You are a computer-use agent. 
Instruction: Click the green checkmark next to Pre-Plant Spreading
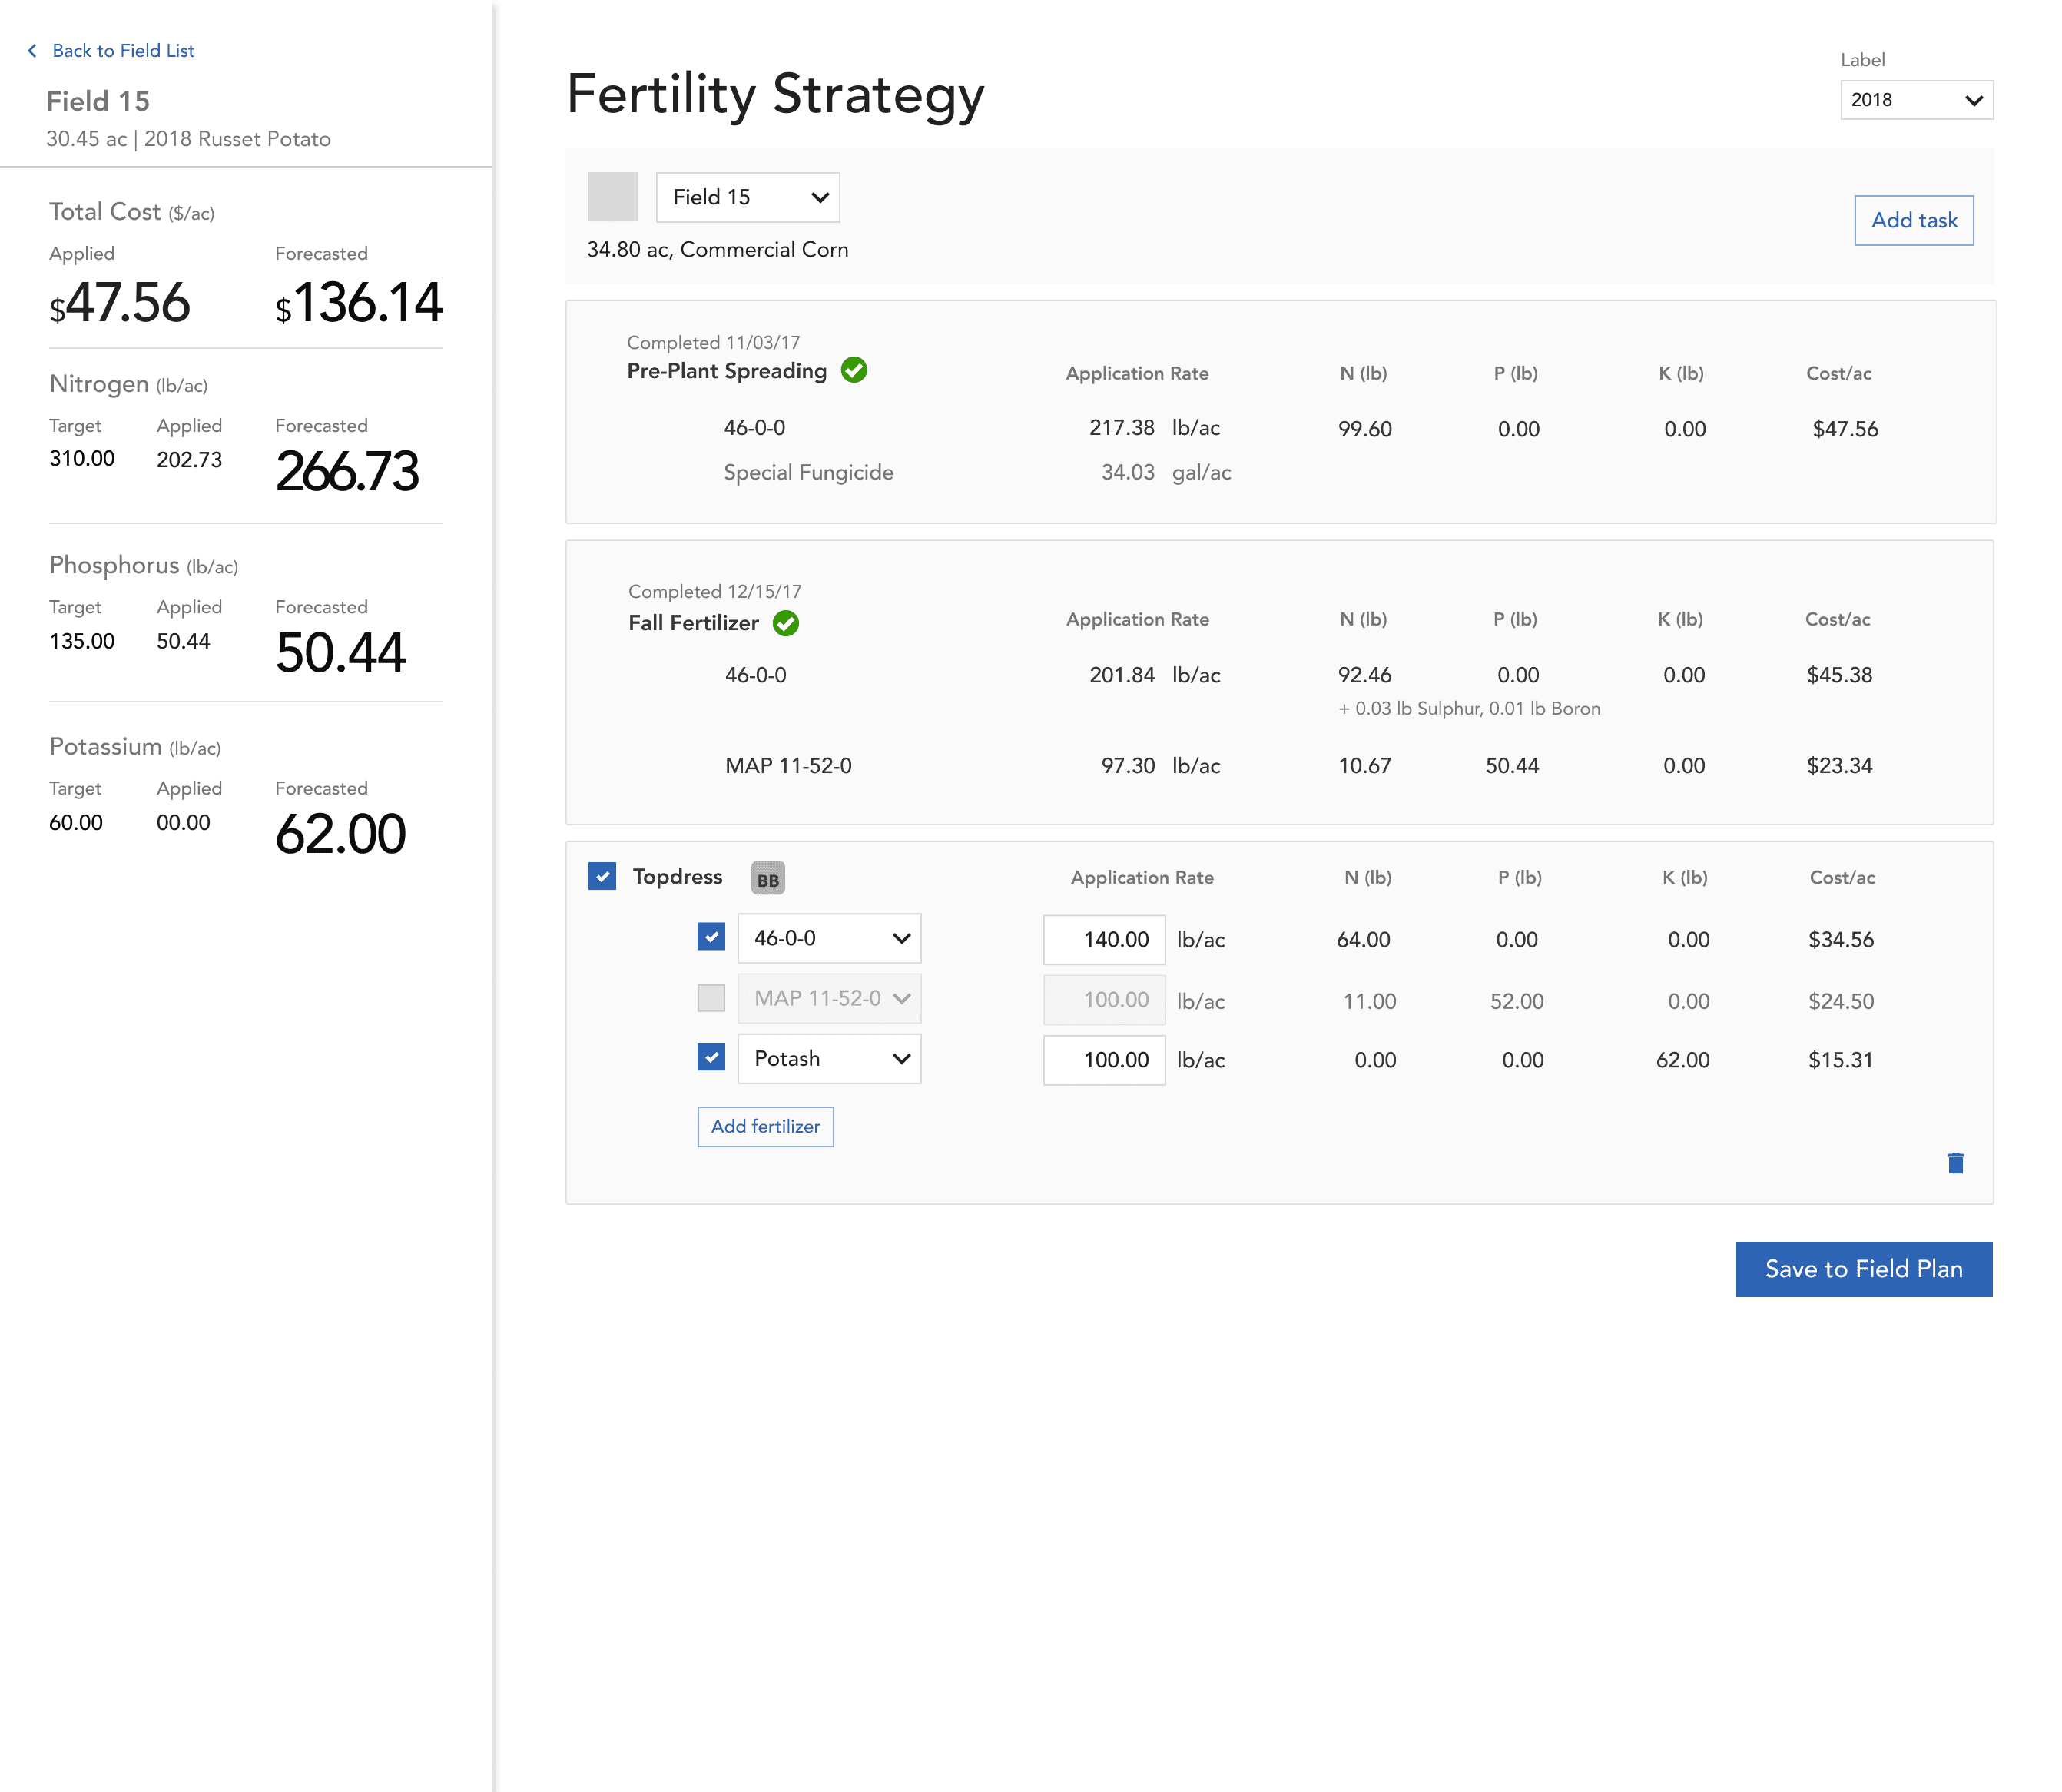pos(854,370)
